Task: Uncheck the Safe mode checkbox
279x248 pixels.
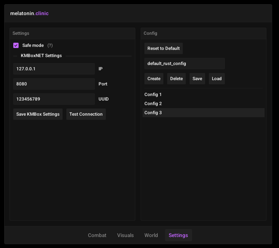Action: coord(16,45)
